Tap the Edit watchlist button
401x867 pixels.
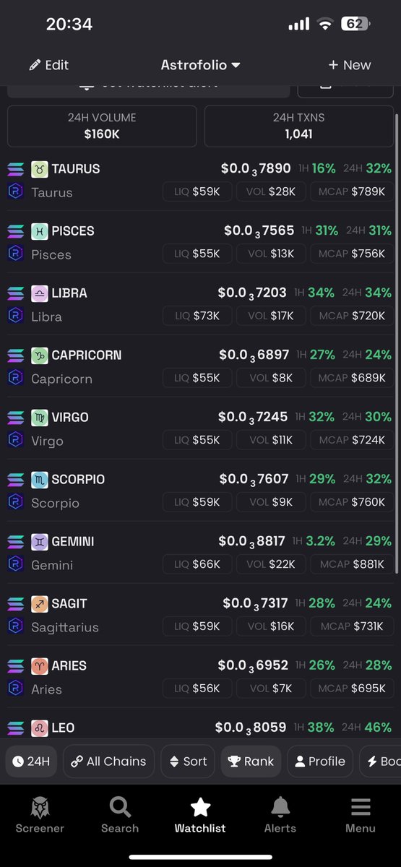48,65
